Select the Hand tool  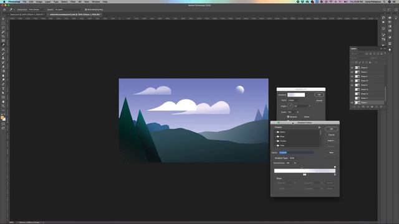pos(3,101)
